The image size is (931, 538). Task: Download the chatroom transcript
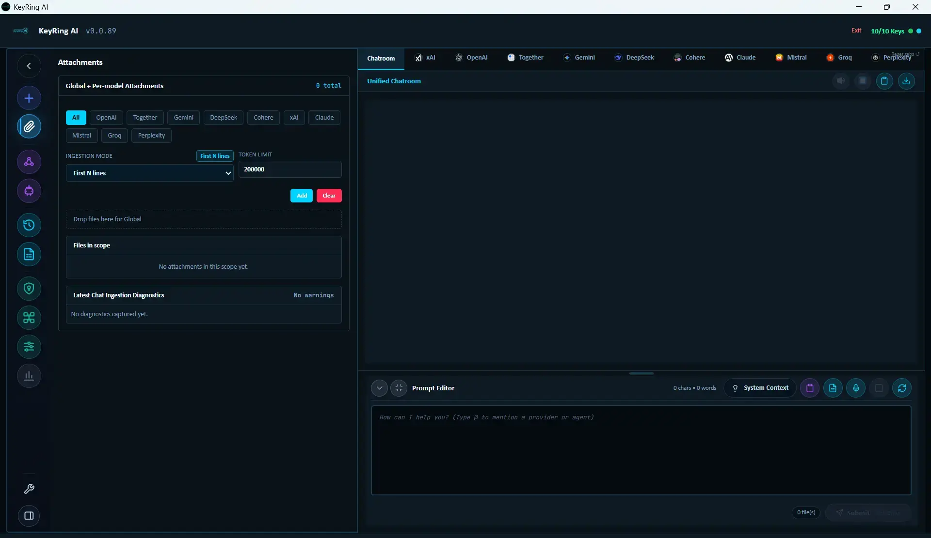(906, 81)
